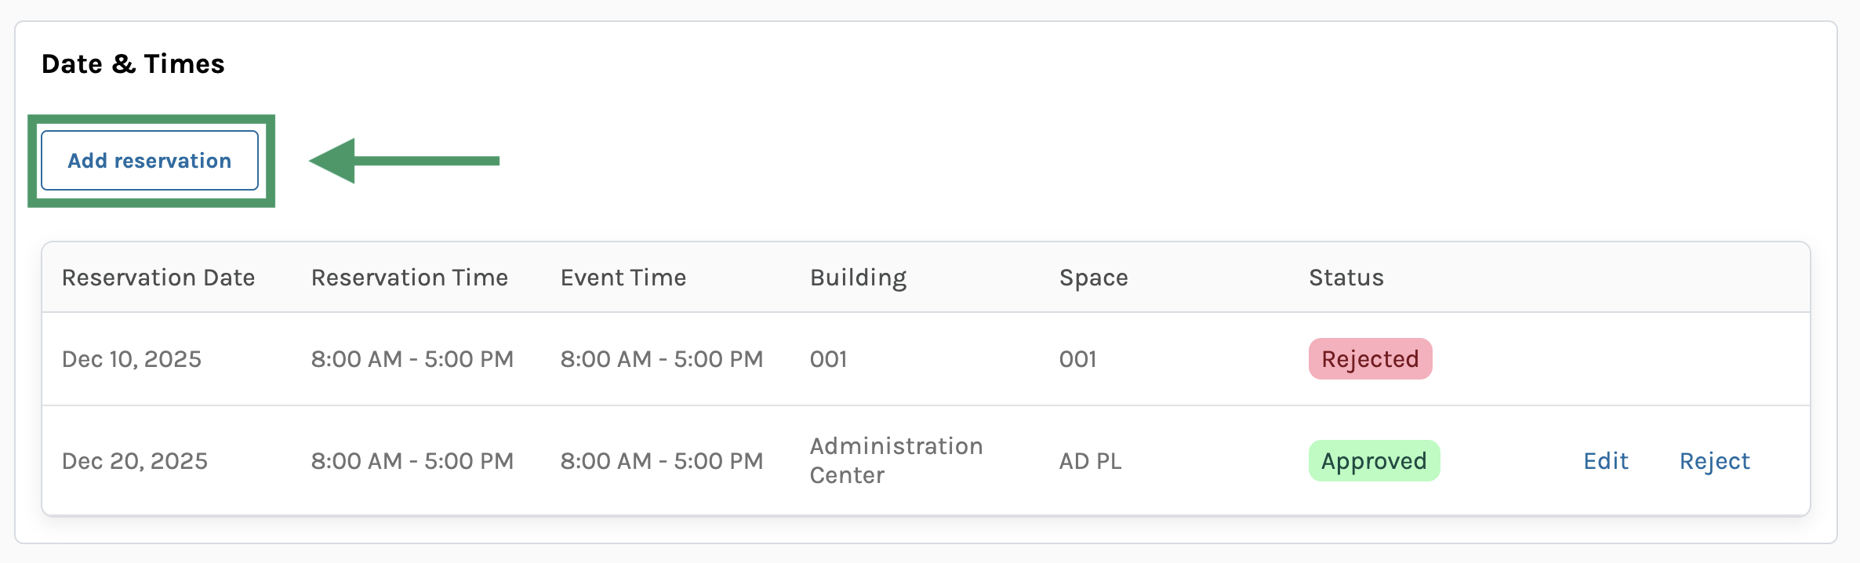Click Edit link for Dec 20 reservation

tap(1605, 461)
